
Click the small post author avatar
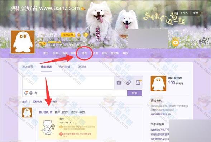[x=27, y=112]
